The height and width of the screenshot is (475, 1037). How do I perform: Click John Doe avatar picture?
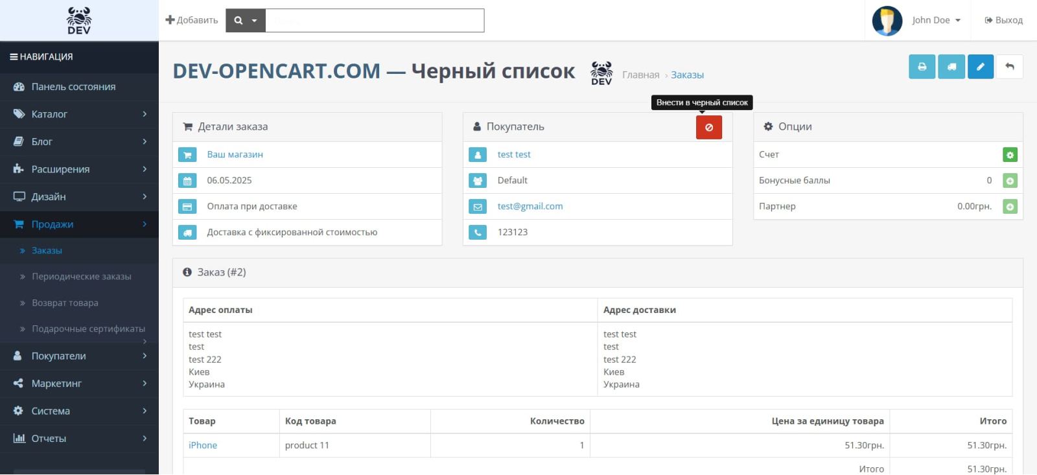coord(887,21)
